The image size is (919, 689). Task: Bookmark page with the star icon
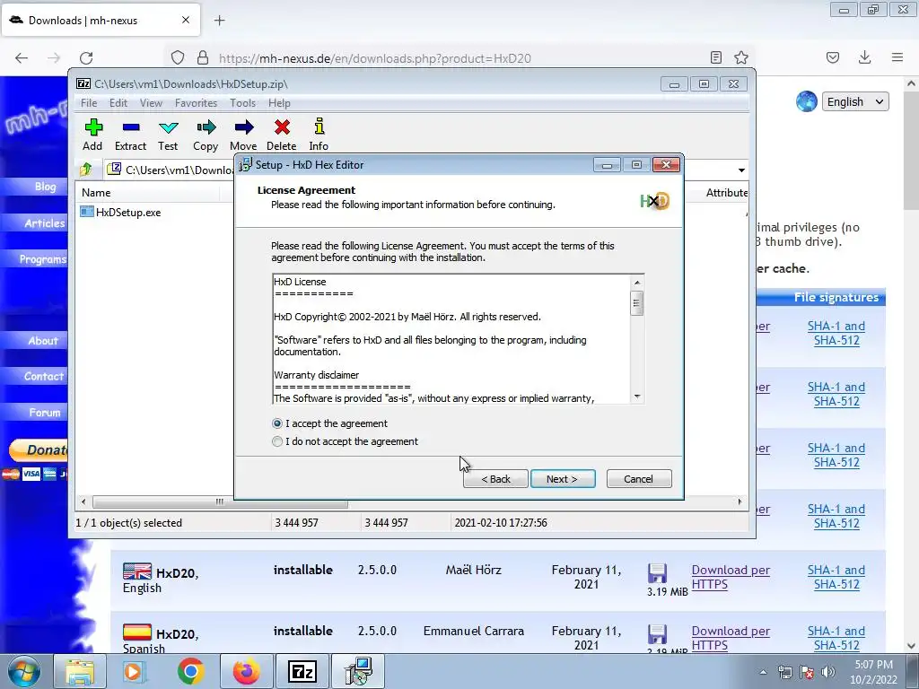(740, 57)
